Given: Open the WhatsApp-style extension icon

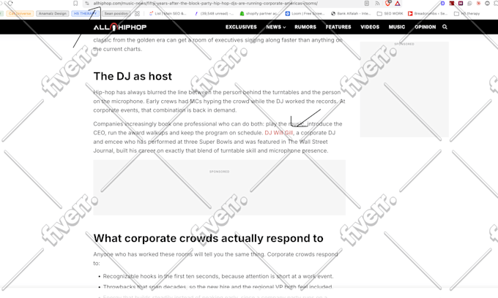Looking at the screenshot, I should [x=469, y=3].
